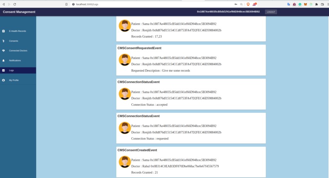Click avatar in the CMSConsentRequestedEvent card
The width and height of the screenshot is (329, 178).
tap(125, 60)
